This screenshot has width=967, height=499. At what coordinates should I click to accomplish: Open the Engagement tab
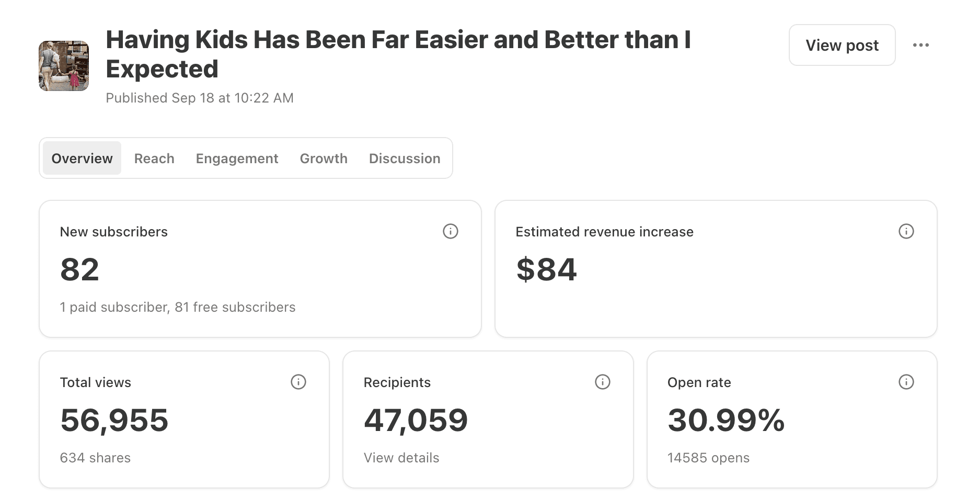[x=237, y=158]
